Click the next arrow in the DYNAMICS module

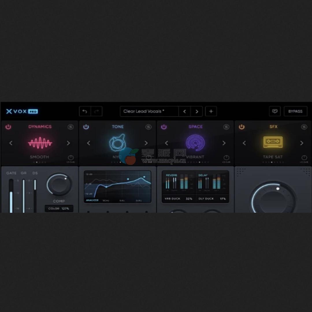pyautogui.click(x=68, y=143)
